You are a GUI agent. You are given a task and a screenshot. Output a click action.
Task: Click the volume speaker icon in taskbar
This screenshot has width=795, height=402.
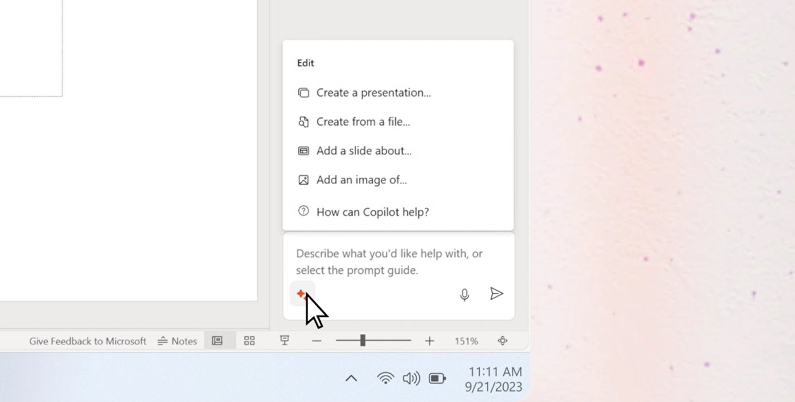pos(411,378)
